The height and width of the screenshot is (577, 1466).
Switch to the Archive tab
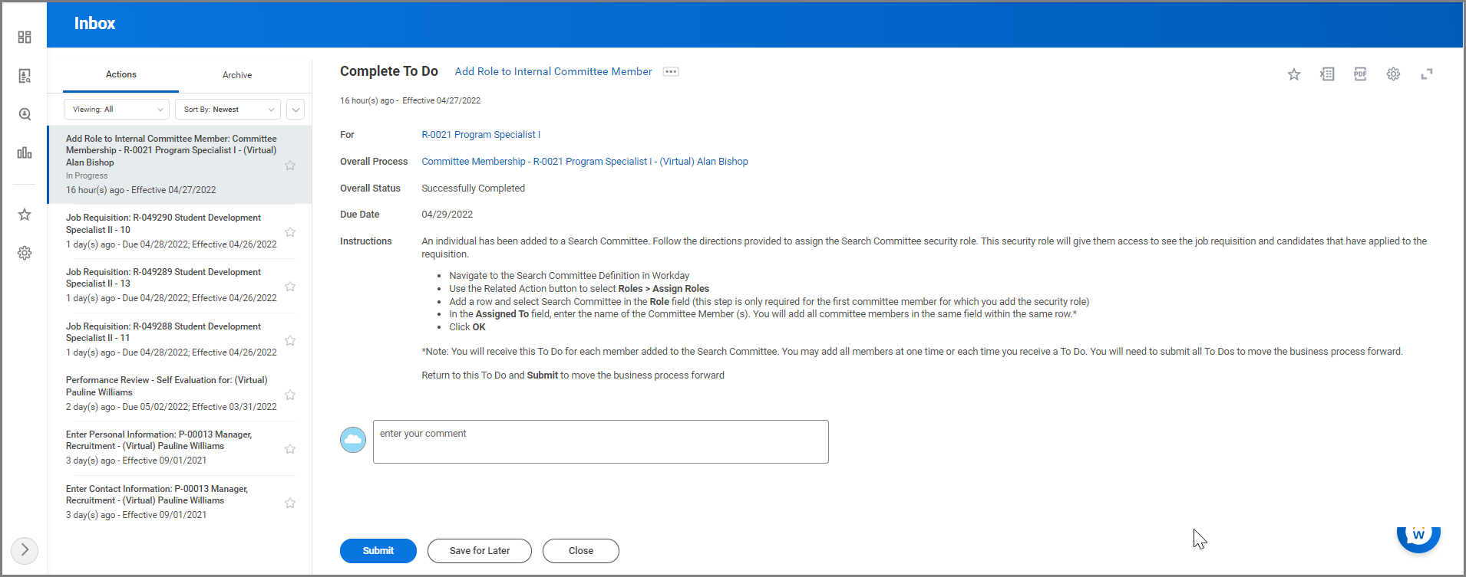point(237,75)
